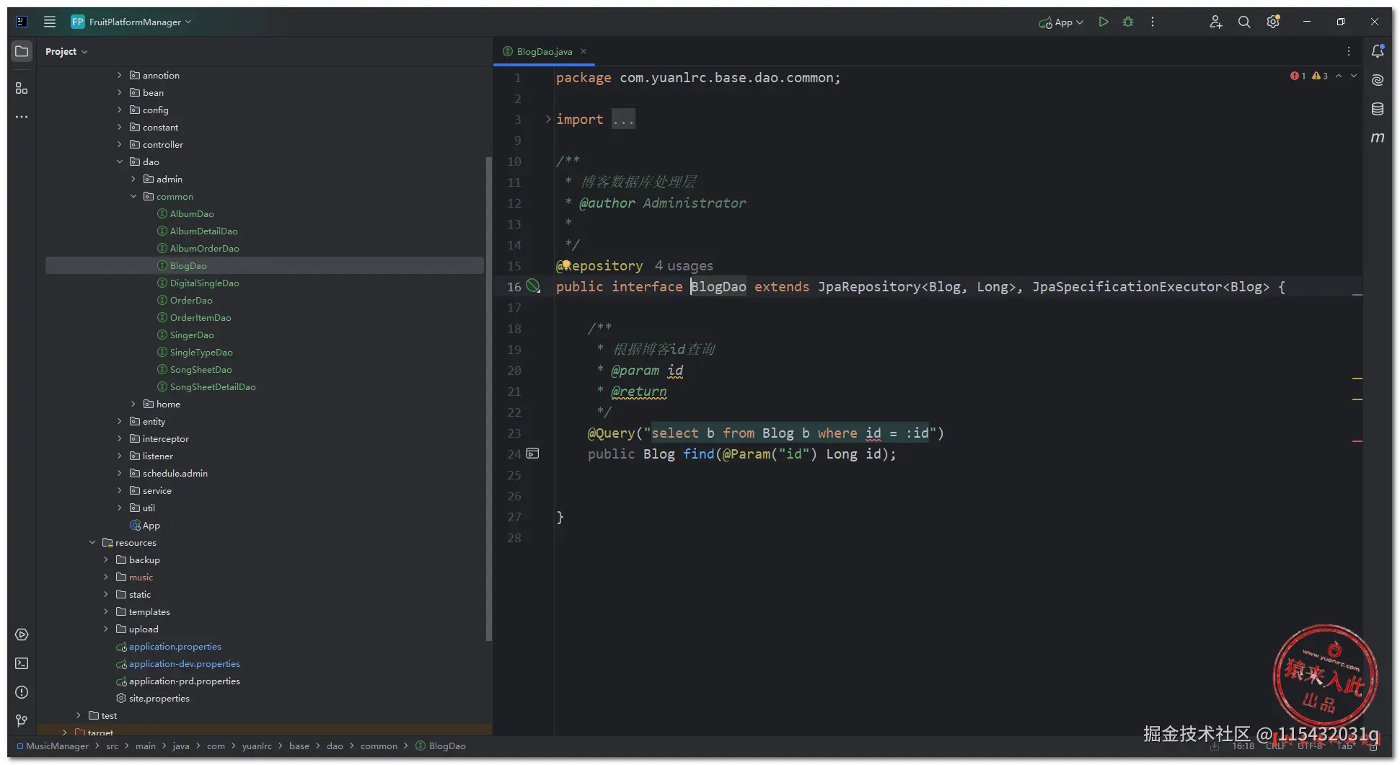The height and width of the screenshot is (765, 1400).
Task: Open the Git tool window
Action: point(22,721)
